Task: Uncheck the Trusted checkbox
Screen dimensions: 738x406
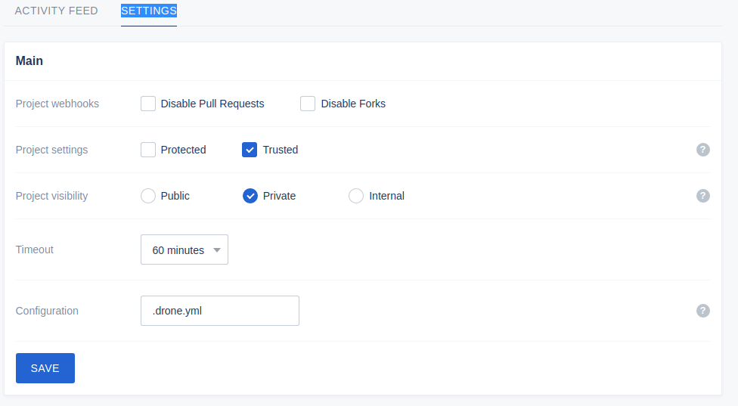Action: coord(250,150)
